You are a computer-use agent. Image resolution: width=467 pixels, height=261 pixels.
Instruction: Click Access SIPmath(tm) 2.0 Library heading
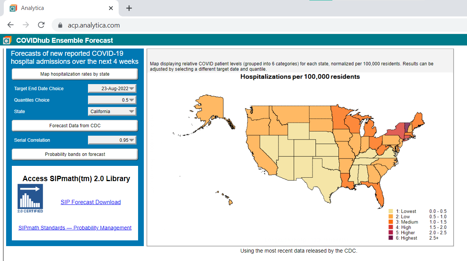(x=76, y=178)
